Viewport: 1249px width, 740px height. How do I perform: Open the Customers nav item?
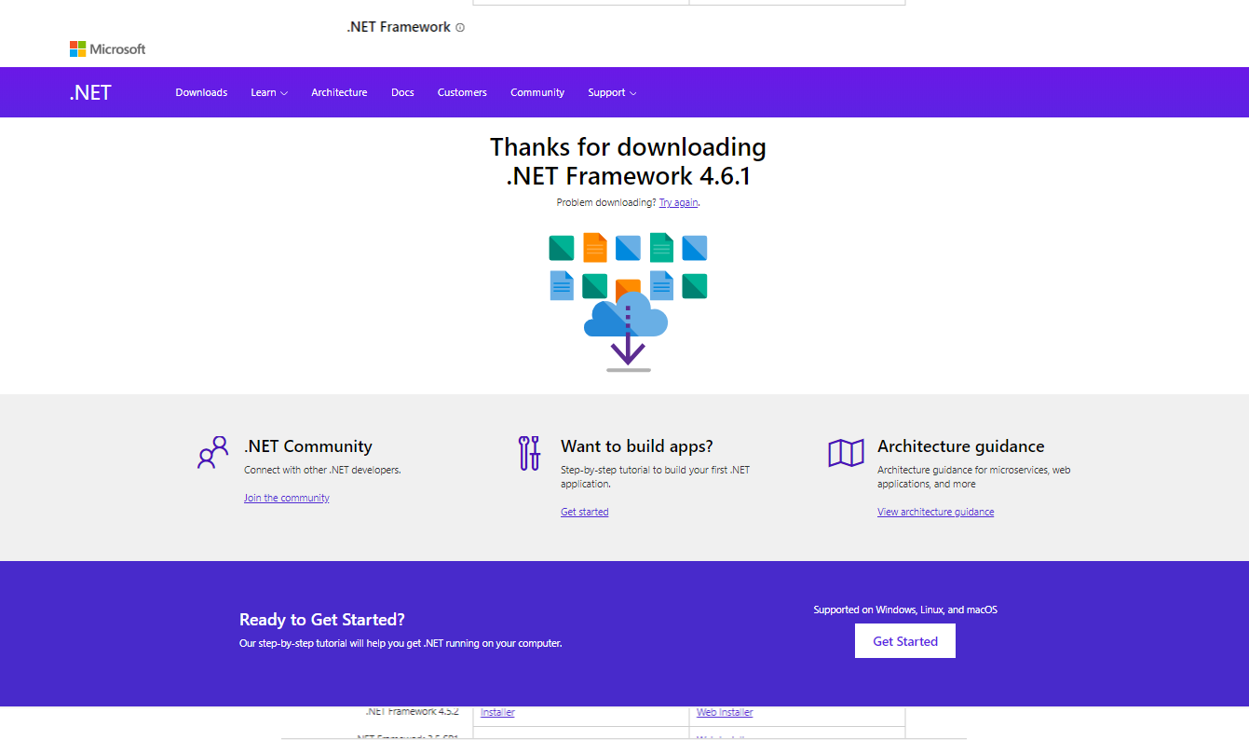[462, 92]
